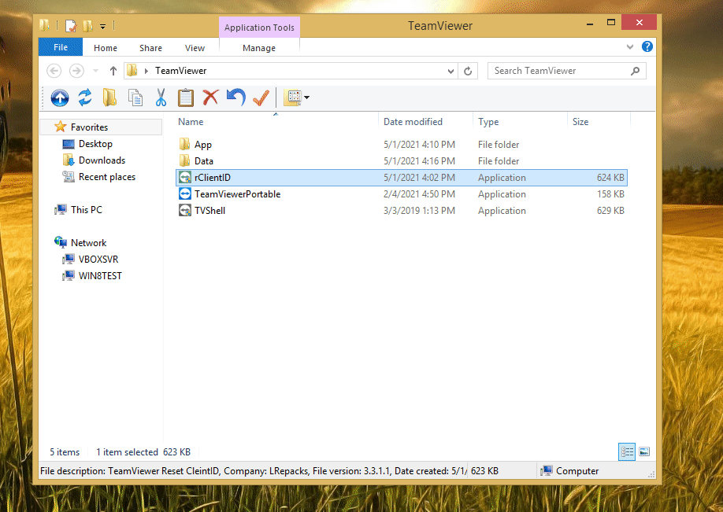This screenshot has height=512, width=723.
Task: Select the TeamViewerPortable application
Action: click(x=401, y=194)
